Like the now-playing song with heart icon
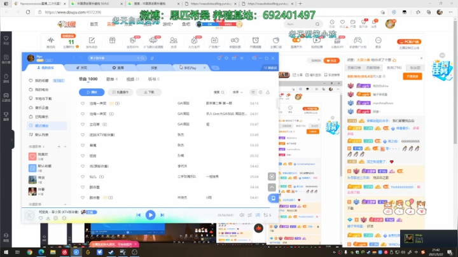Image resolution: width=458 pixels, height=257 pixels. tap(41, 218)
